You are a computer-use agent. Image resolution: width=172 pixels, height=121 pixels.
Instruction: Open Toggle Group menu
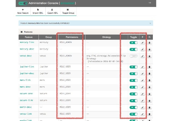(68, 11)
